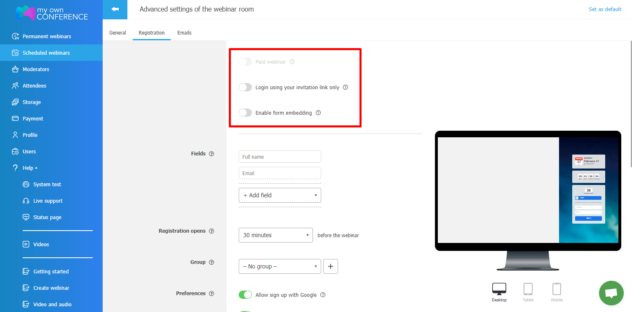
Task: Disable Allow sign up with Google
Action: (x=245, y=295)
